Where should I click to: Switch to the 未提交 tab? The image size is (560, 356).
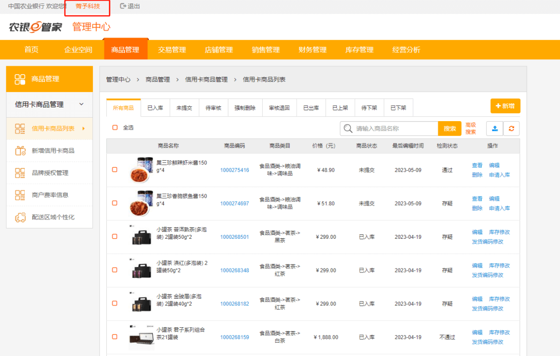(x=185, y=108)
